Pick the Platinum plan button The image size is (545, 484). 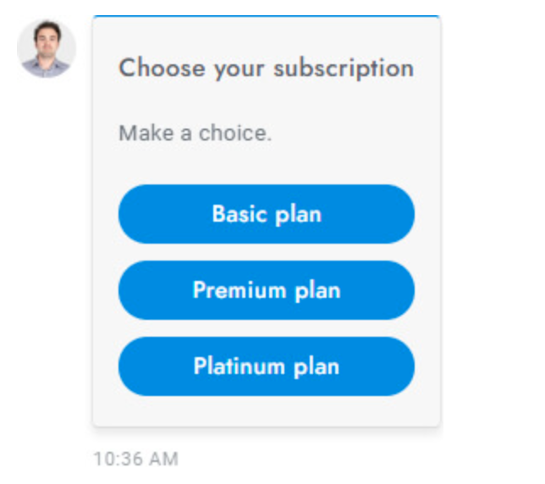pyautogui.click(x=267, y=366)
